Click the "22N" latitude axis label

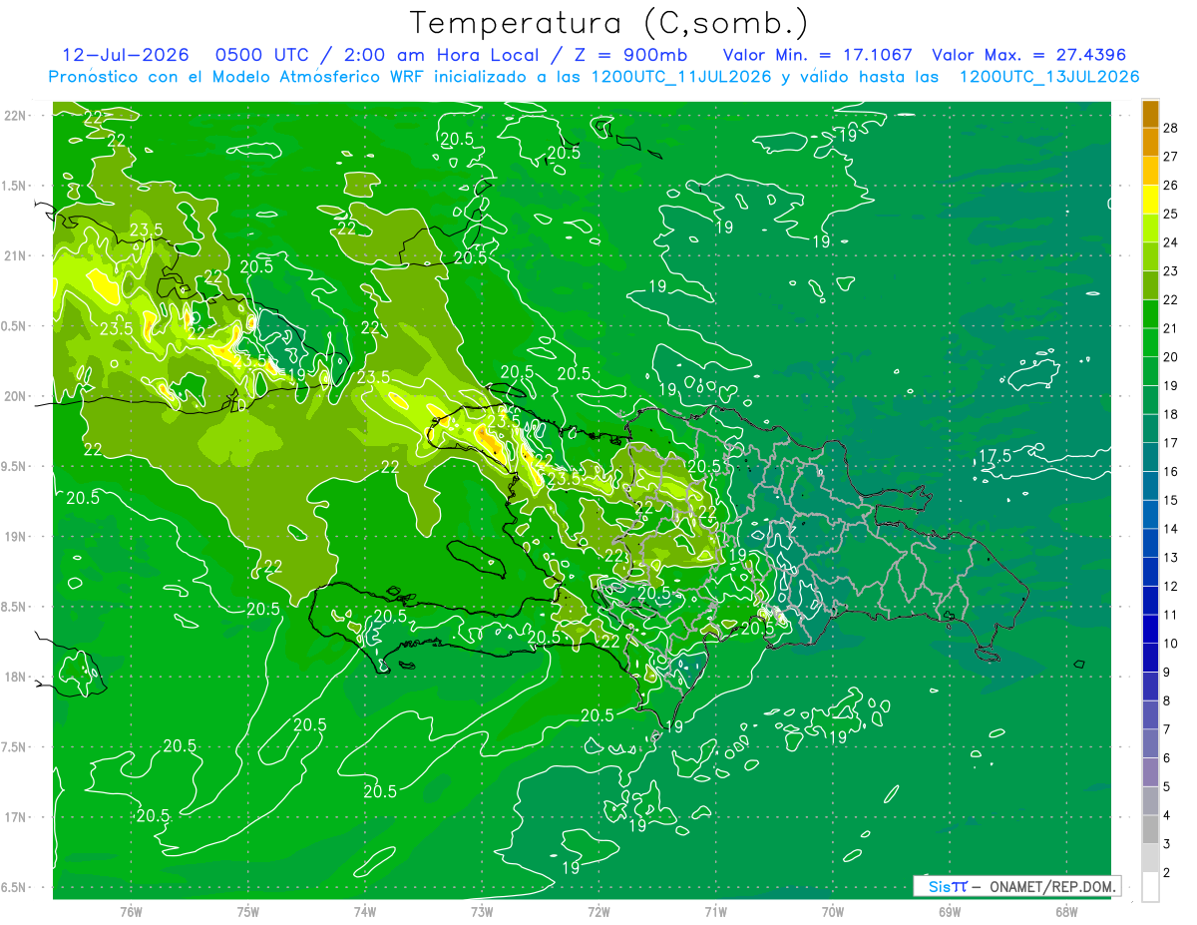17,116
